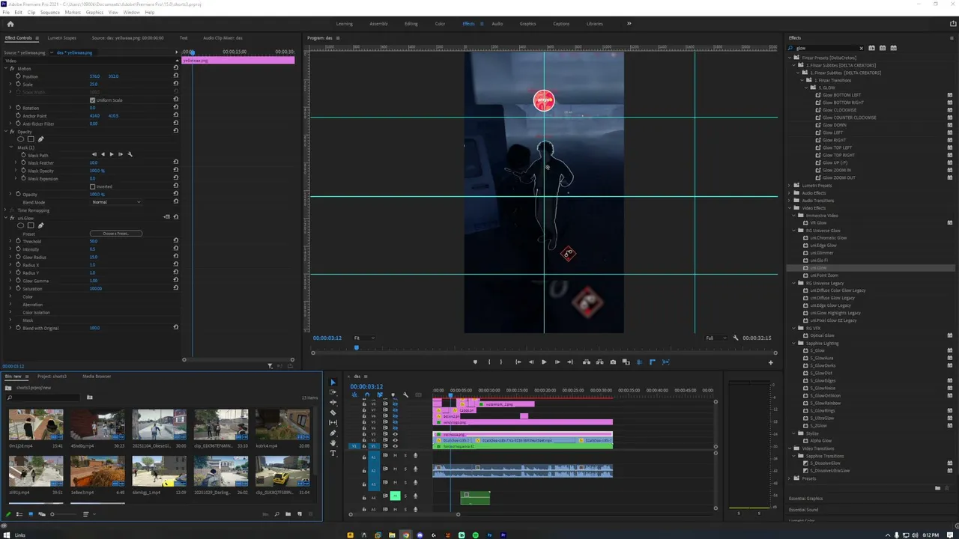
Task: Hide video track V3 with eye icon
Action: [x=395, y=434]
